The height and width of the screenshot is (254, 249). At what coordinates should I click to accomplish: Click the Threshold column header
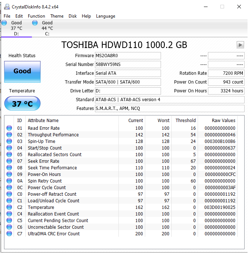186,120
